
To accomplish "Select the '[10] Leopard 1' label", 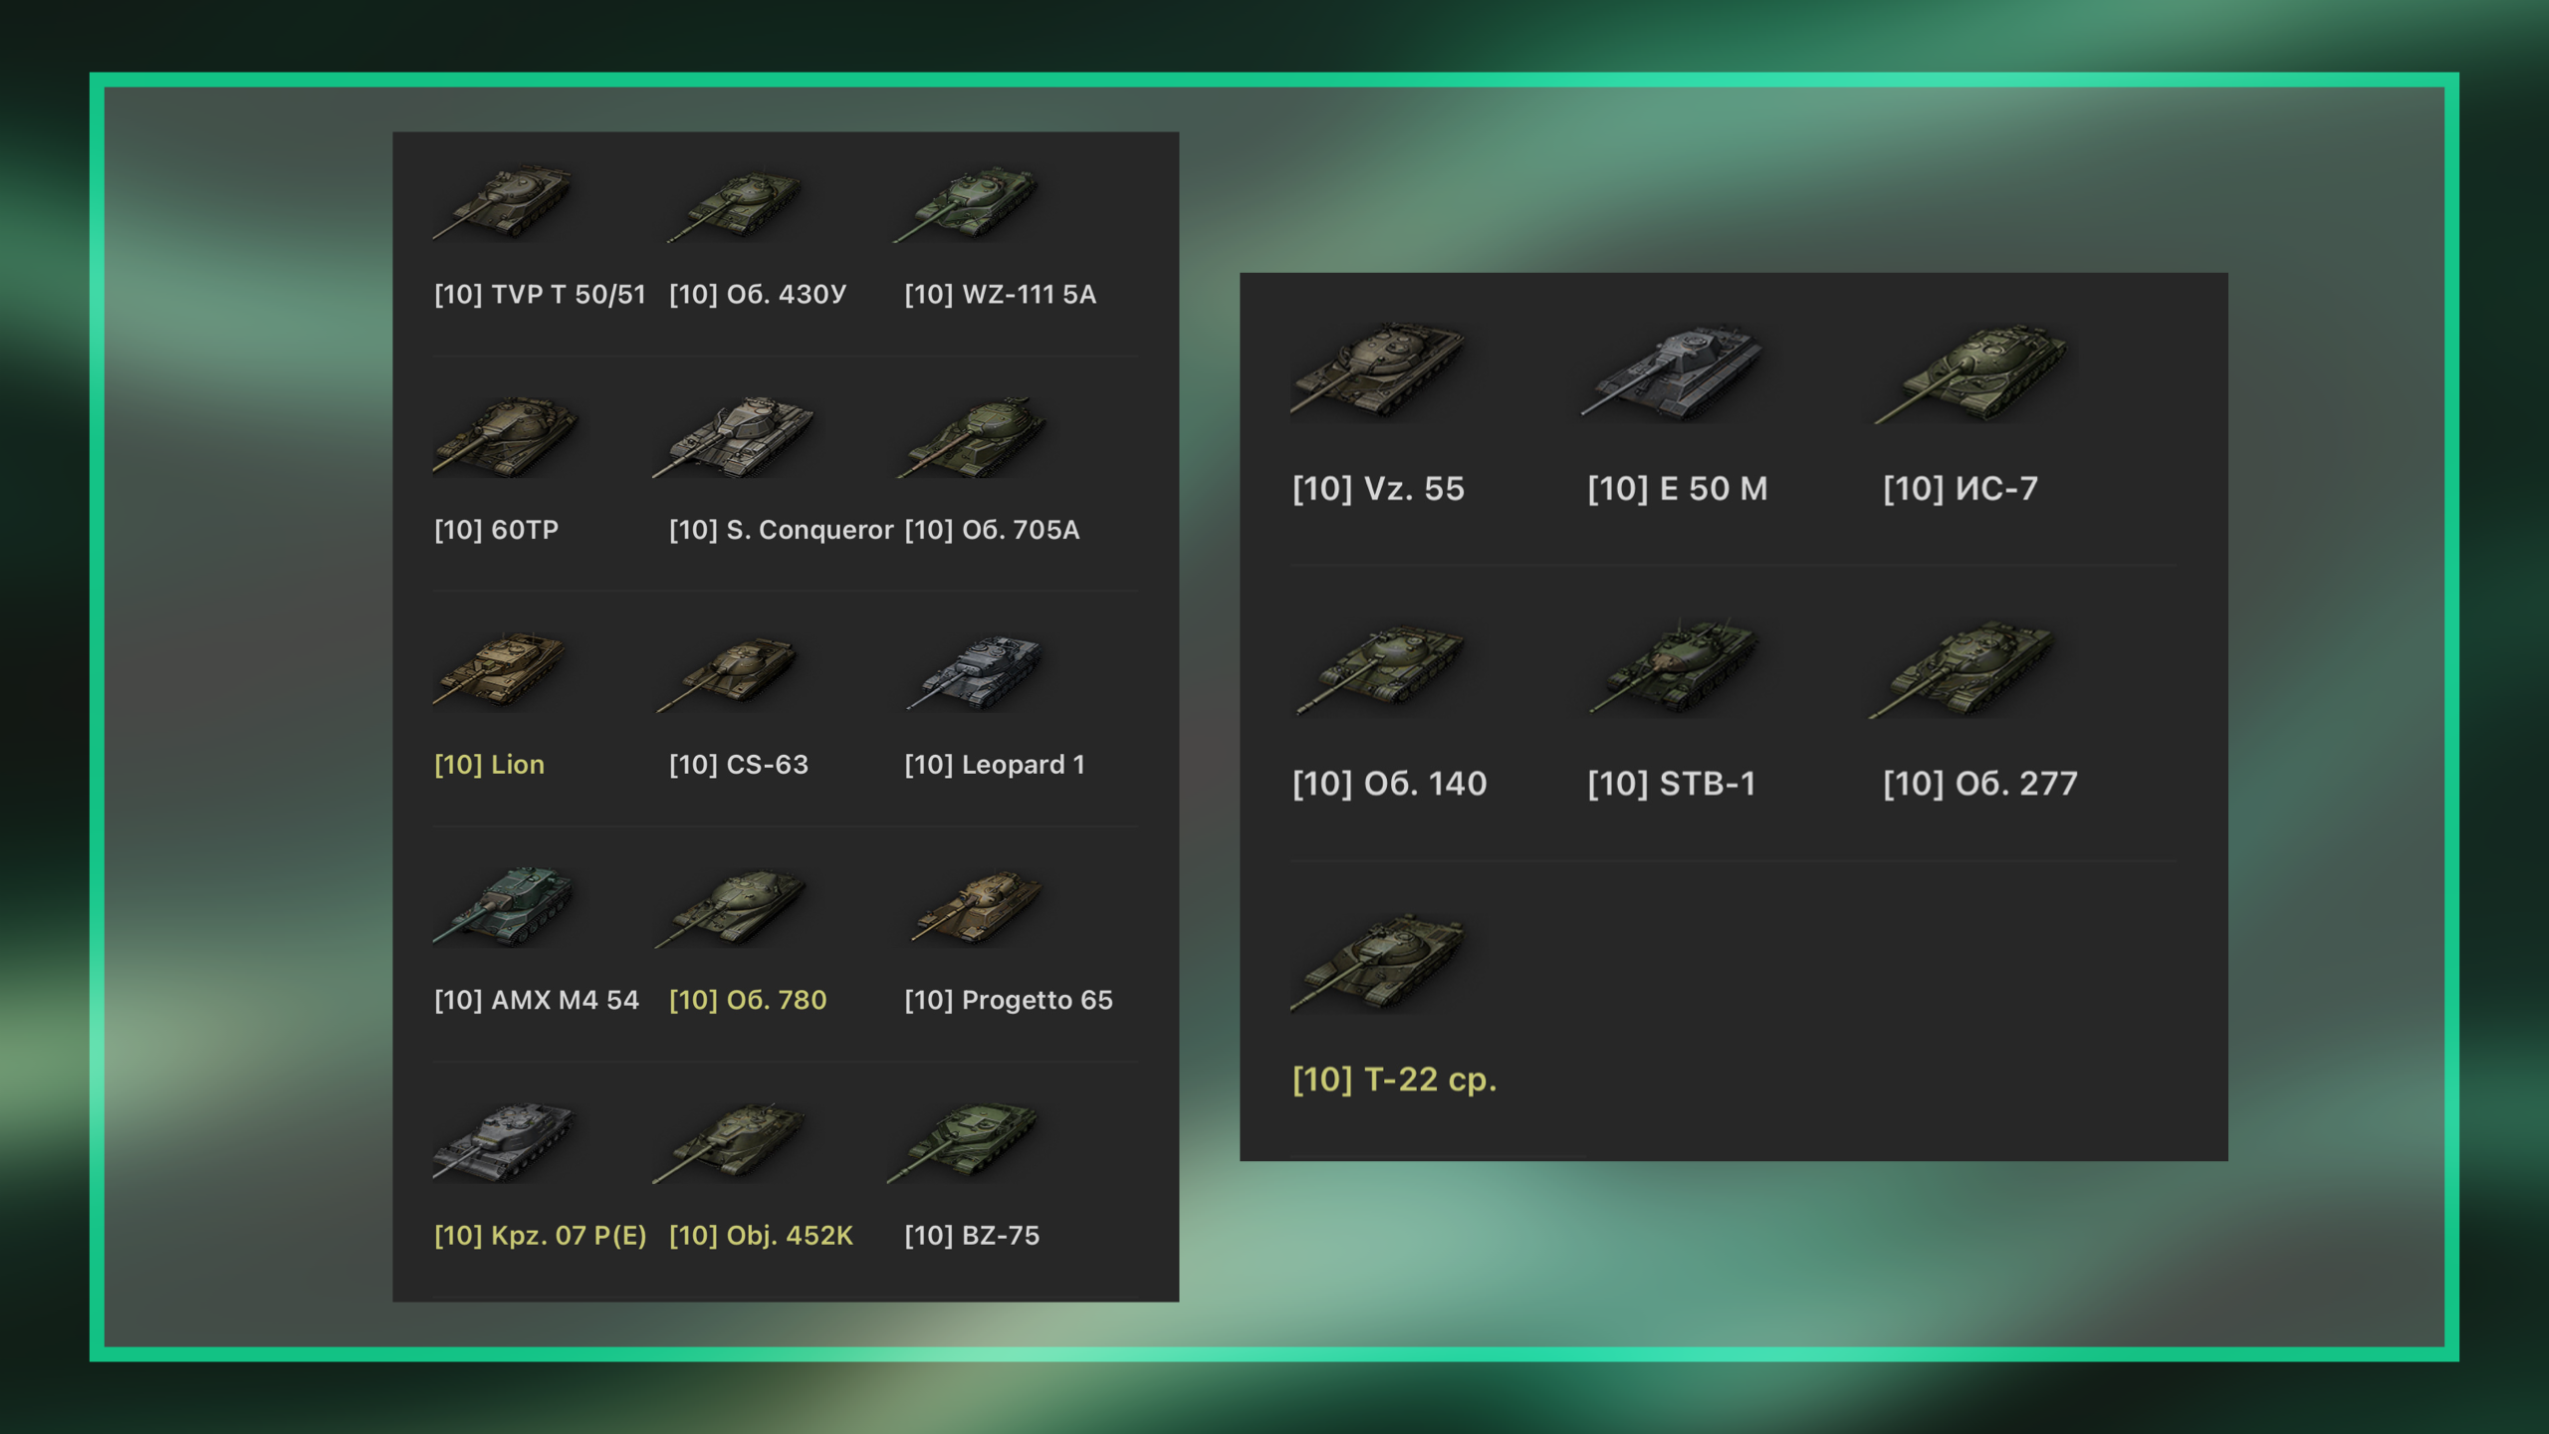I will pos(994,765).
